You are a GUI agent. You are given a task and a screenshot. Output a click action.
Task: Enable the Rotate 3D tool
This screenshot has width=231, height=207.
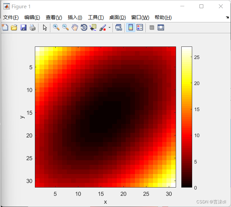pyautogui.click(x=84, y=28)
